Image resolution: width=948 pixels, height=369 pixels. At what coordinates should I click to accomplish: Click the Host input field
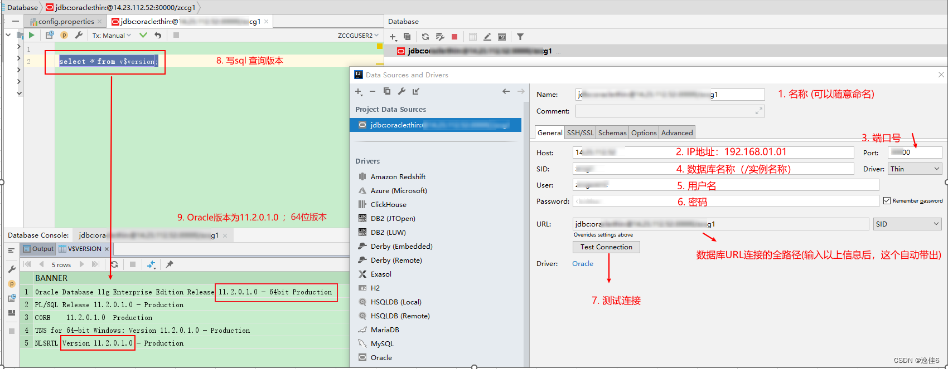tap(713, 152)
